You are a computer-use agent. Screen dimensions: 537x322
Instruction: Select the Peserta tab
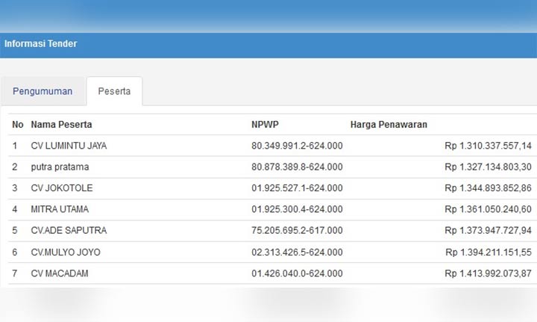(x=114, y=91)
